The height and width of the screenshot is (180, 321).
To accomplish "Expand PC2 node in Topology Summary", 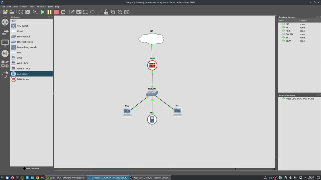I will [x=280, y=31].
